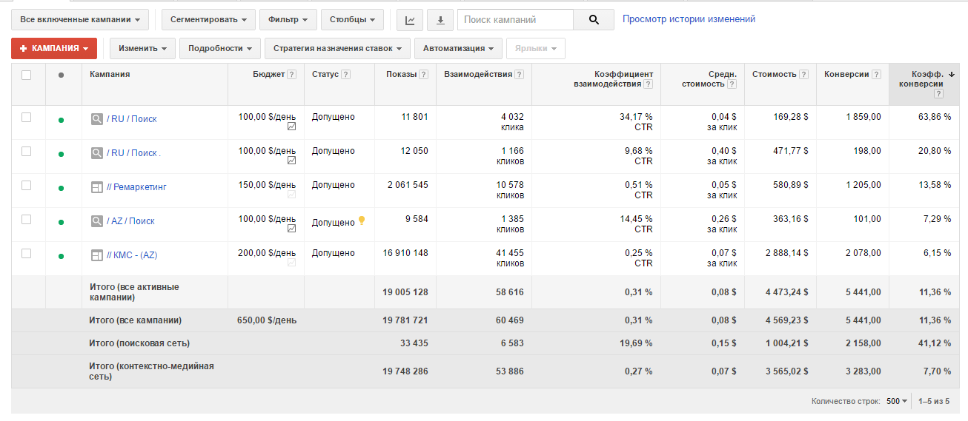Check the box for 12 050 показы row
Image resolution: width=968 pixels, height=421 pixels.
coord(27,151)
